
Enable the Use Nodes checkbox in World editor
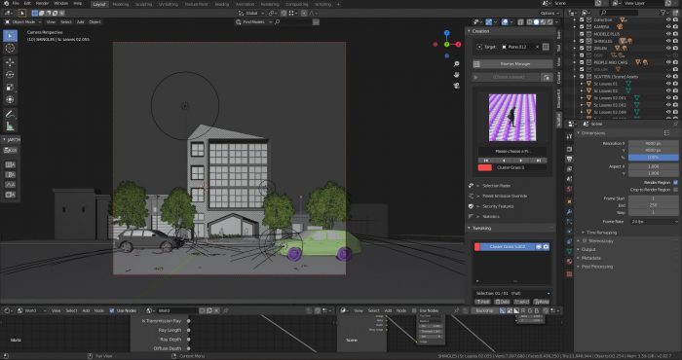click(x=112, y=310)
